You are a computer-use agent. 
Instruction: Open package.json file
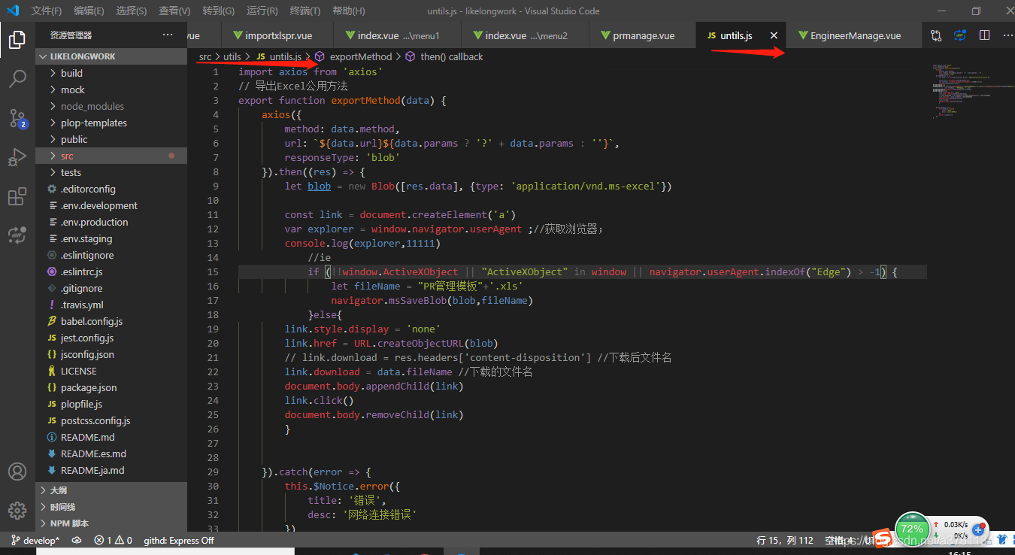(x=111, y=387)
